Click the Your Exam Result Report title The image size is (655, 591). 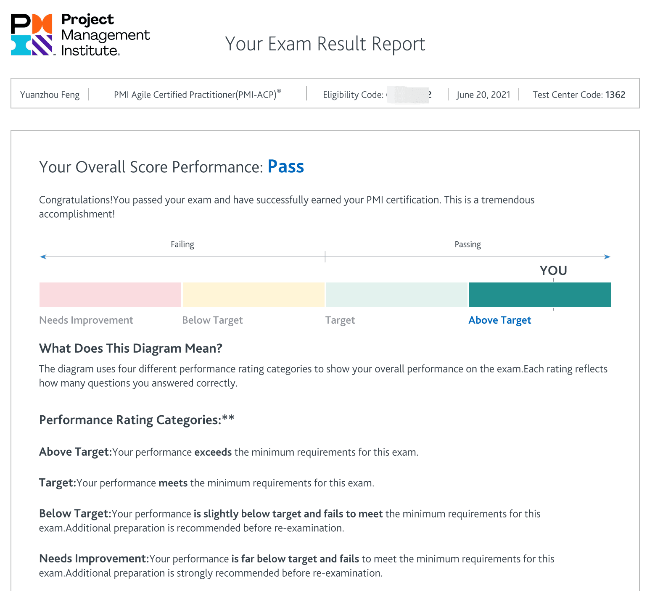coord(325,44)
